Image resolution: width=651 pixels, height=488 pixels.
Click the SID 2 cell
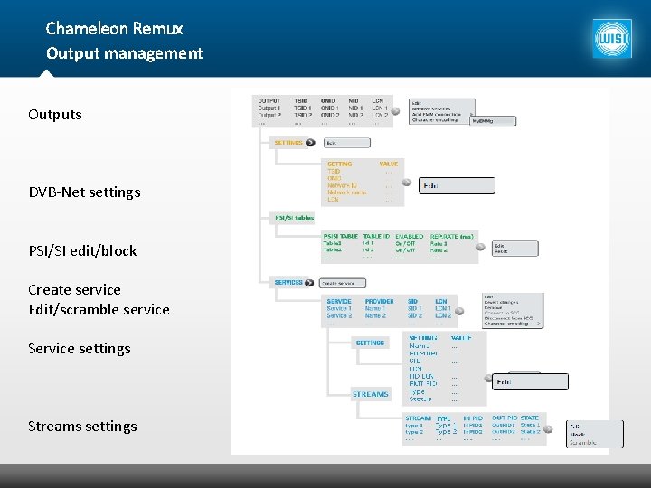tap(414, 315)
